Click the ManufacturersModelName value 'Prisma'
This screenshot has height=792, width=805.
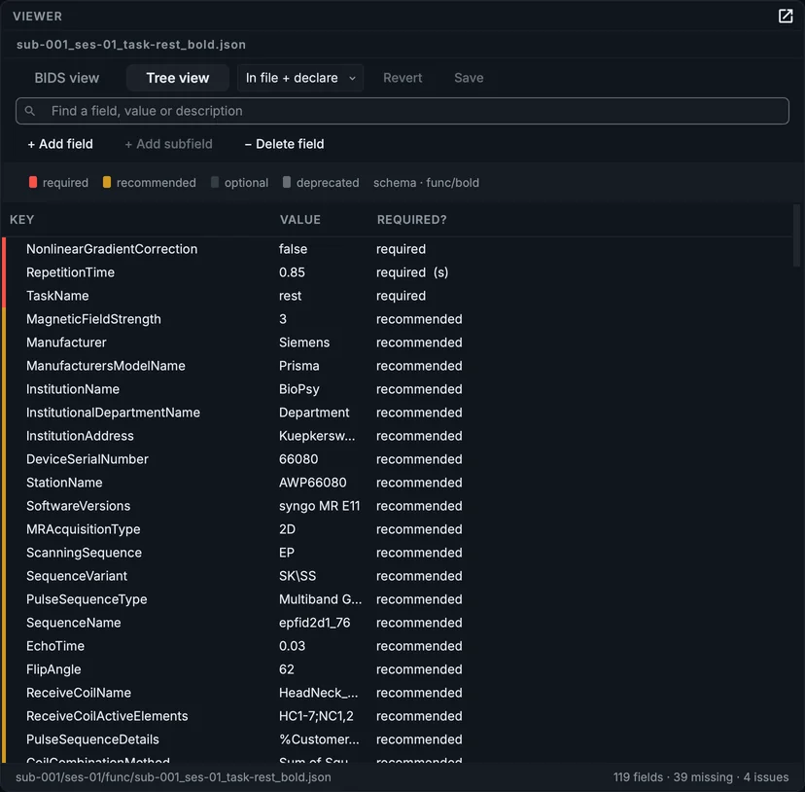pyautogui.click(x=298, y=366)
